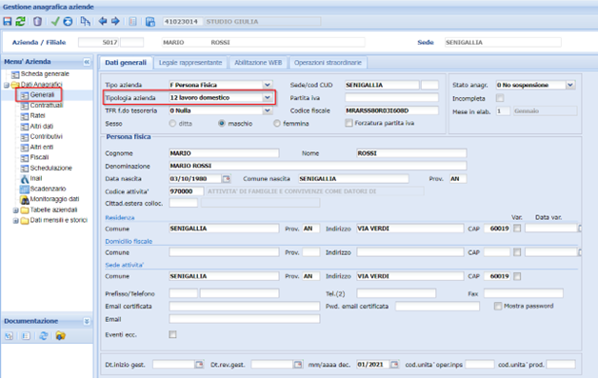Collapse the Documentazione panel
The image size is (598, 379).
[87, 322]
